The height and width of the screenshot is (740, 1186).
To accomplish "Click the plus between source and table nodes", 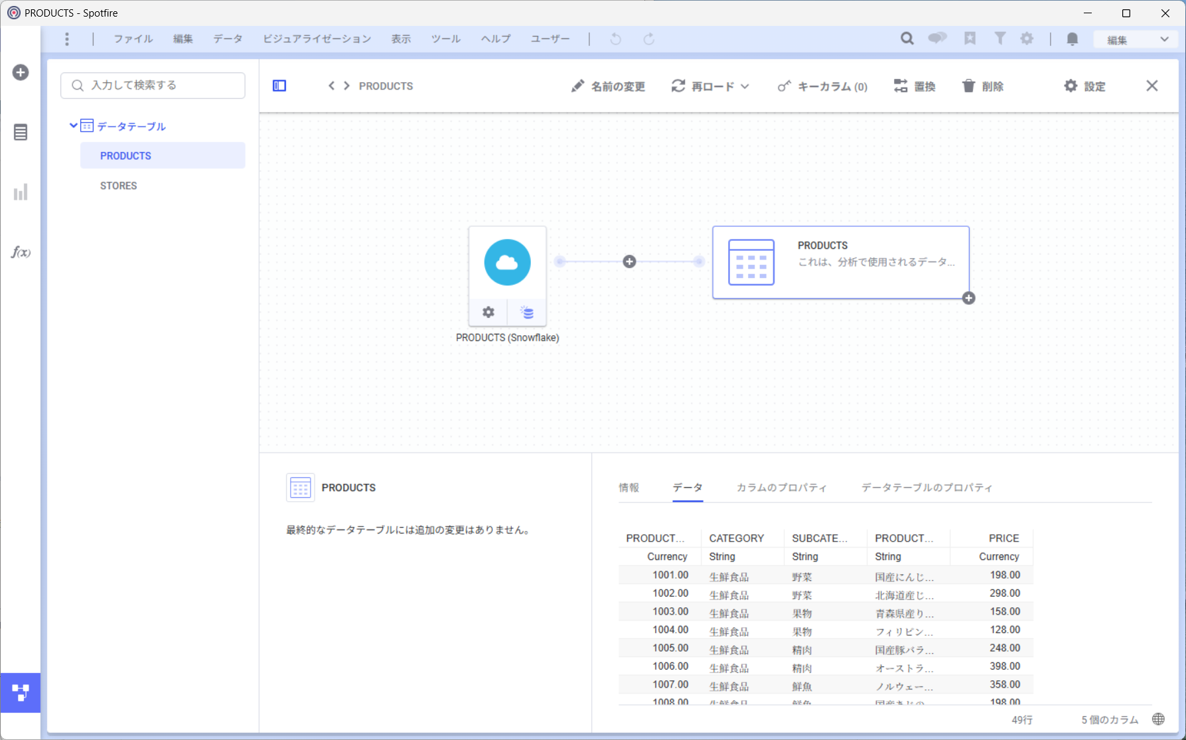I will [x=630, y=261].
